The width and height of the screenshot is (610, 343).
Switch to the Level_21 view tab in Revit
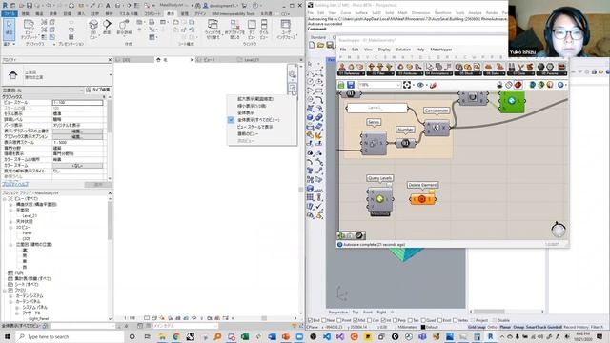[252, 60]
